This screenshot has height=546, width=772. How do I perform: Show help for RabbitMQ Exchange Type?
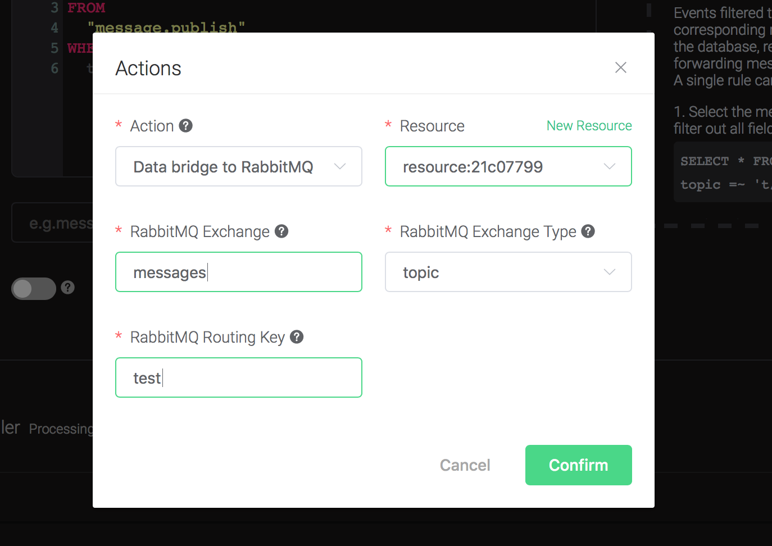[x=588, y=231]
